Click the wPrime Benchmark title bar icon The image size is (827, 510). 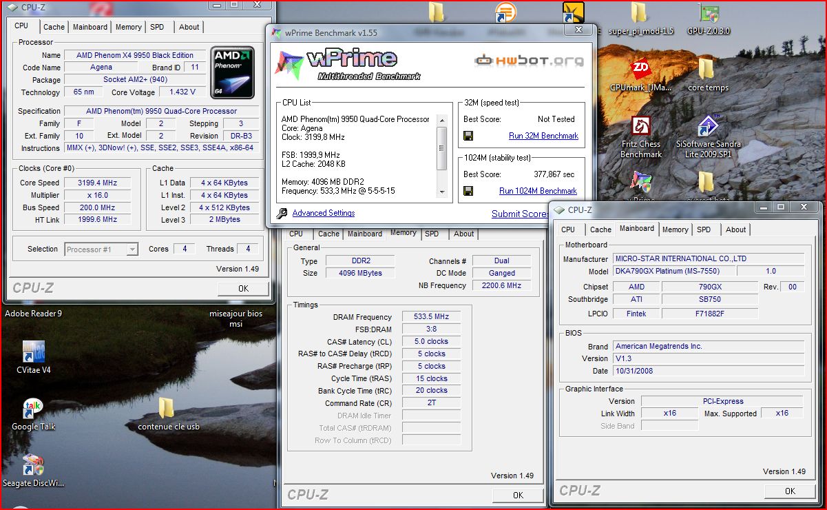277,32
